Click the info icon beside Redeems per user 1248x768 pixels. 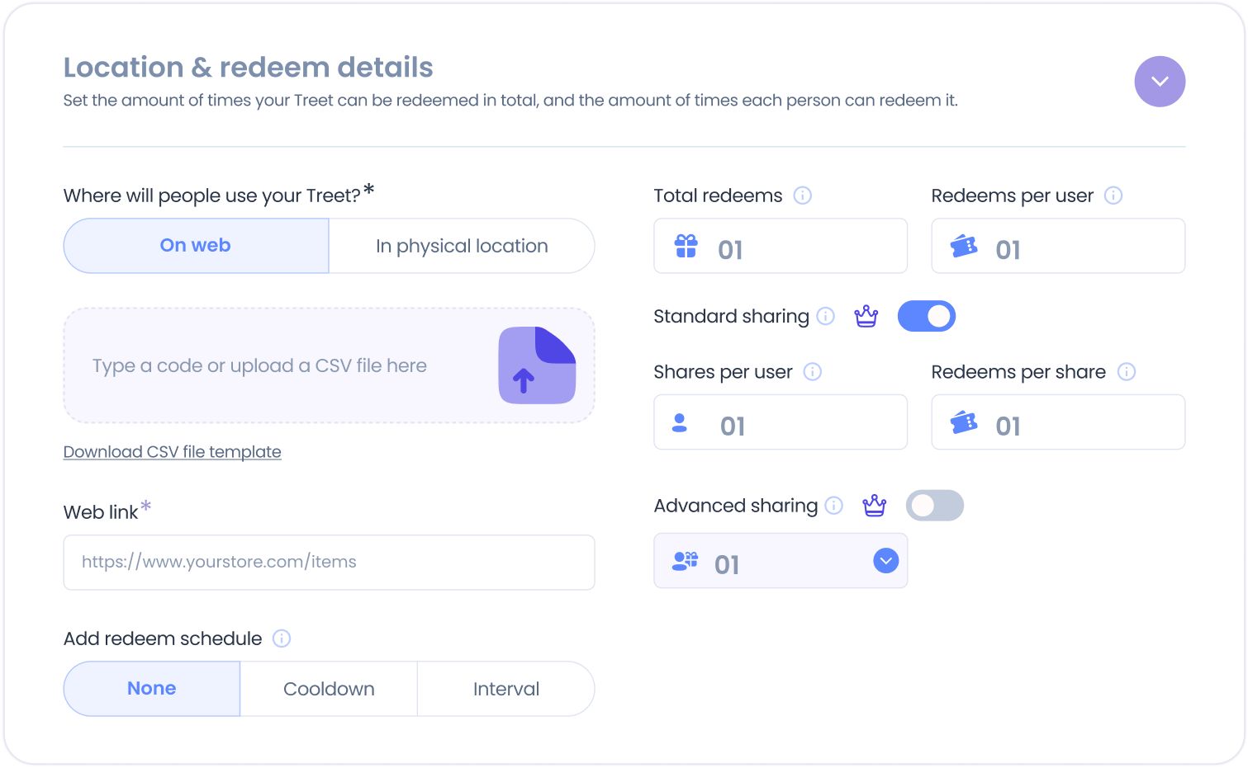tap(1113, 196)
